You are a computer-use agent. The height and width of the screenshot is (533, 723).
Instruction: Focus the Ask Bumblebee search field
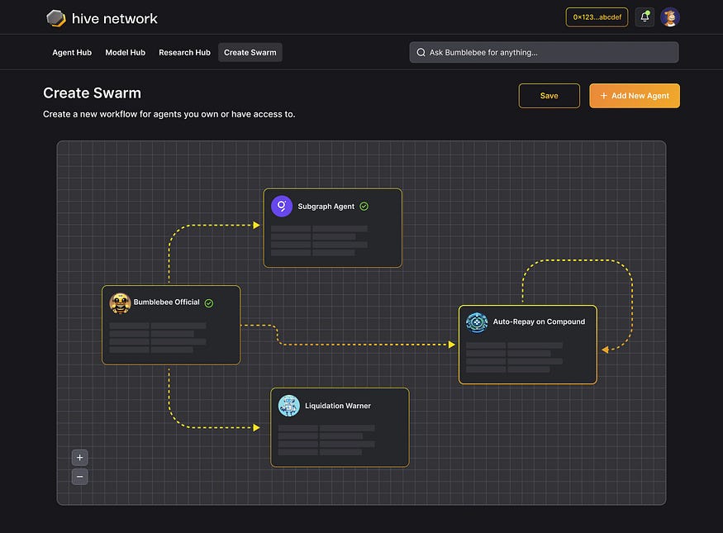[544, 53]
